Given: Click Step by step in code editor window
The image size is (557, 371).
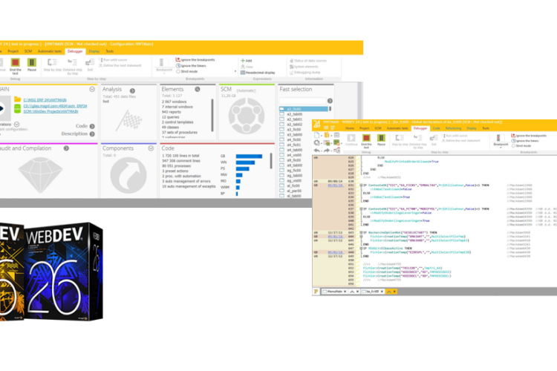Looking at the screenshot, I should point(400,139).
